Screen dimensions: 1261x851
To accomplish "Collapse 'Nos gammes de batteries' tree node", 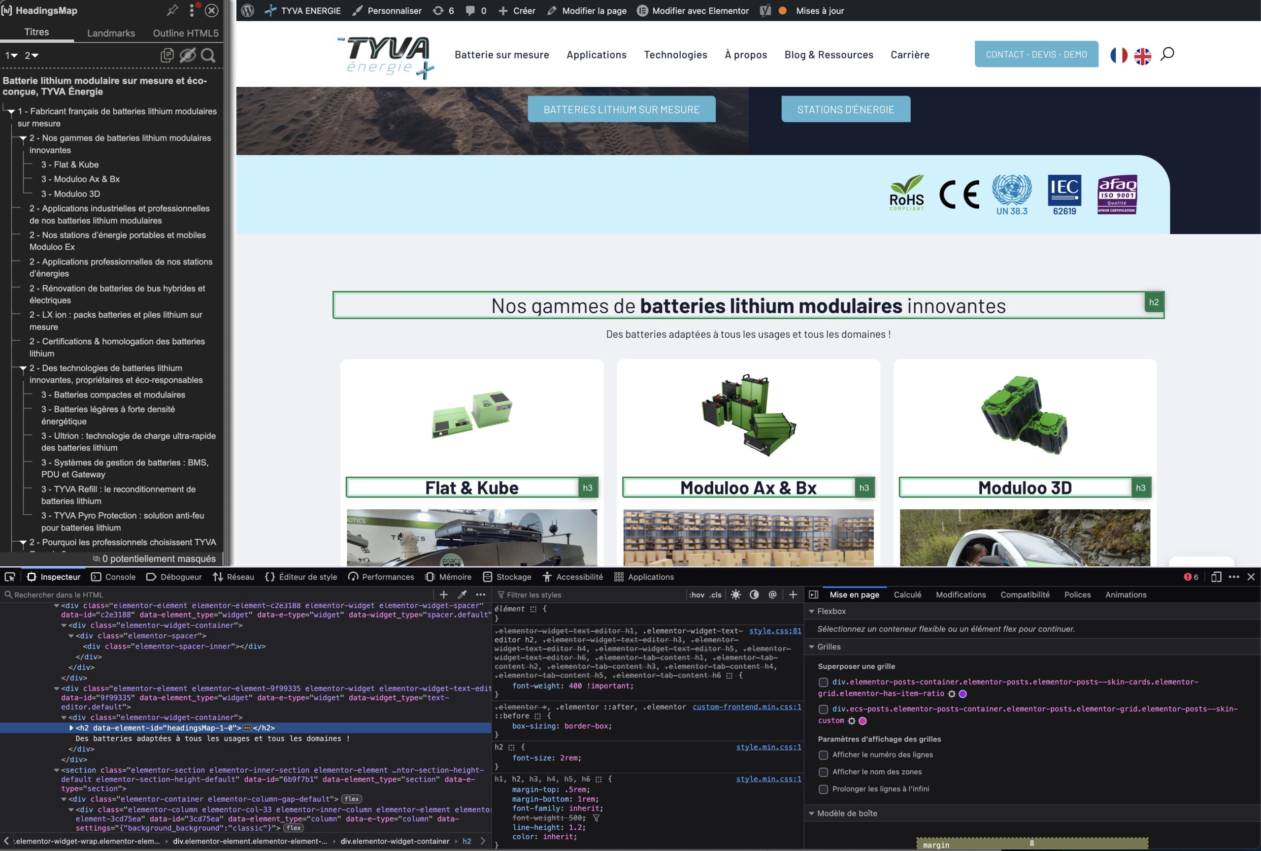I will pyautogui.click(x=23, y=138).
